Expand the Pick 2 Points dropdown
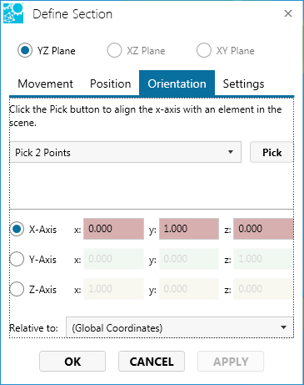The image size is (304, 385). tap(126, 152)
